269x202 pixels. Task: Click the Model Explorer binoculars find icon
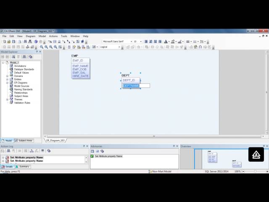[x=24, y=57]
